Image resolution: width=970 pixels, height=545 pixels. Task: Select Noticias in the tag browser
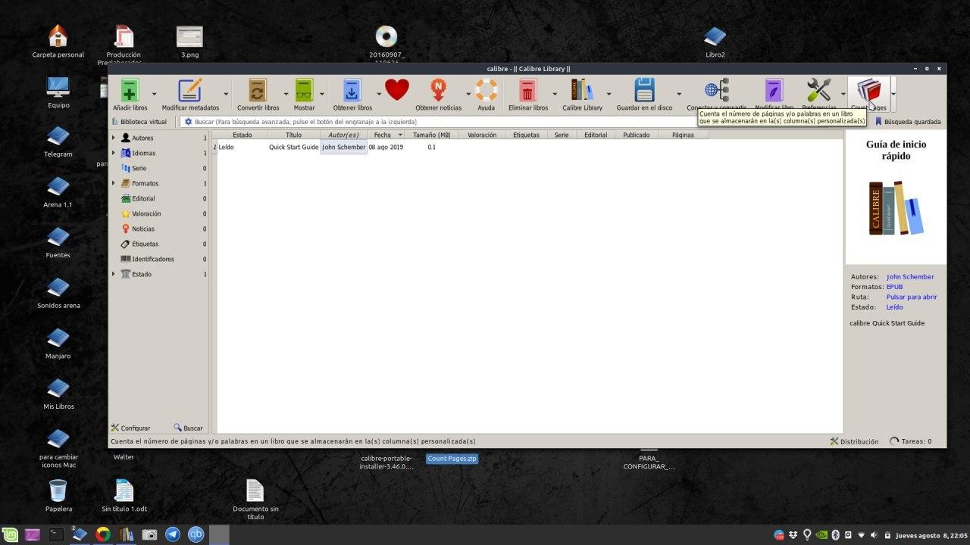[x=143, y=229]
